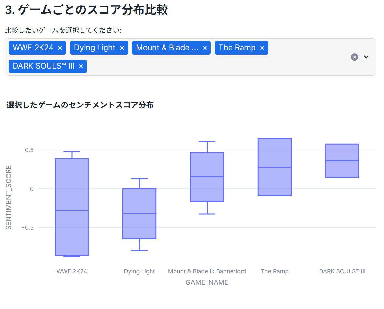The height and width of the screenshot is (309, 384).
Task: Click the GAME_NAME axis title
Action: pyautogui.click(x=207, y=282)
